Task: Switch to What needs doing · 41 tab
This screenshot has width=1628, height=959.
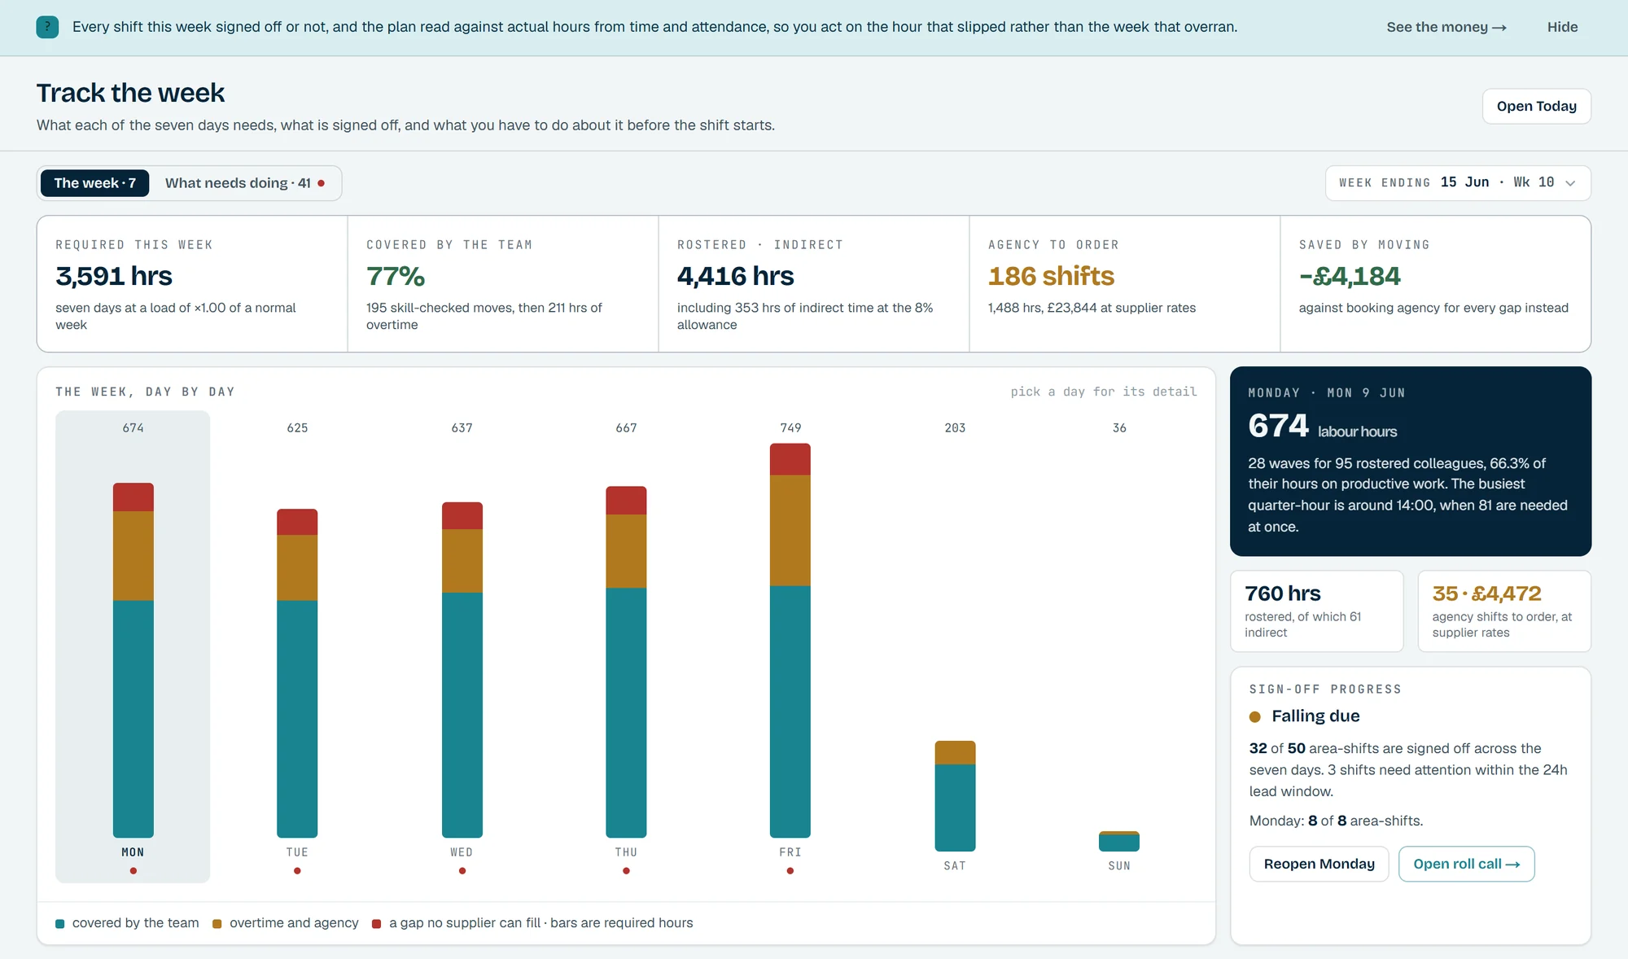Action: 245,183
